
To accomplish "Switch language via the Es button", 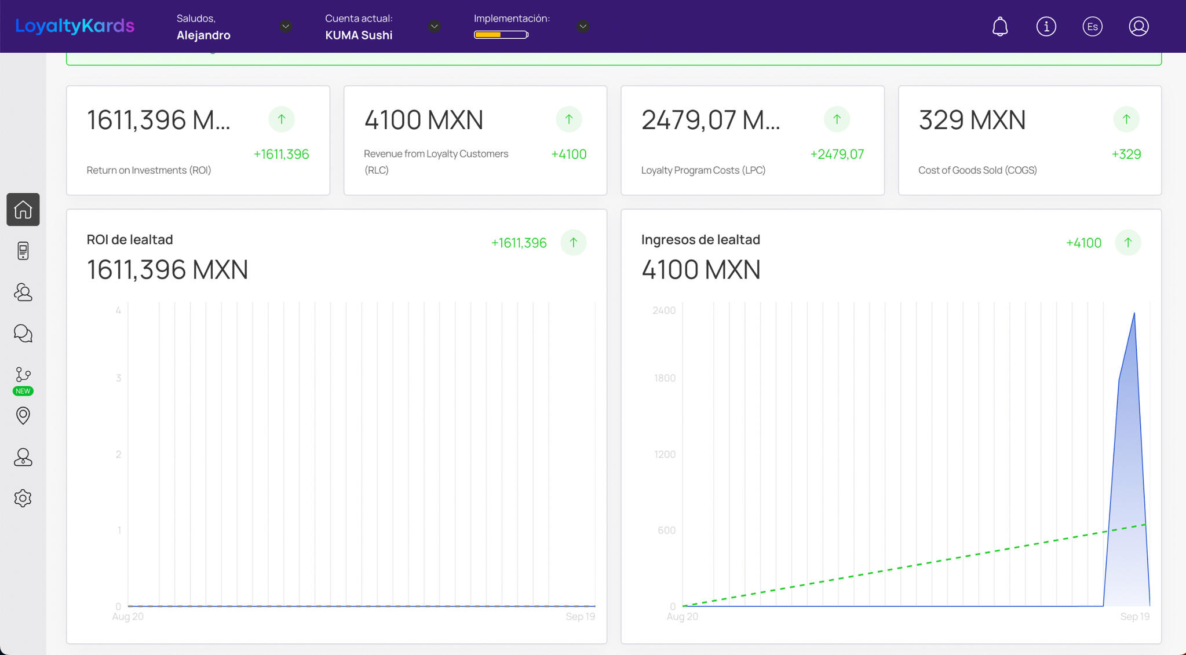I will click(1092, 27).
